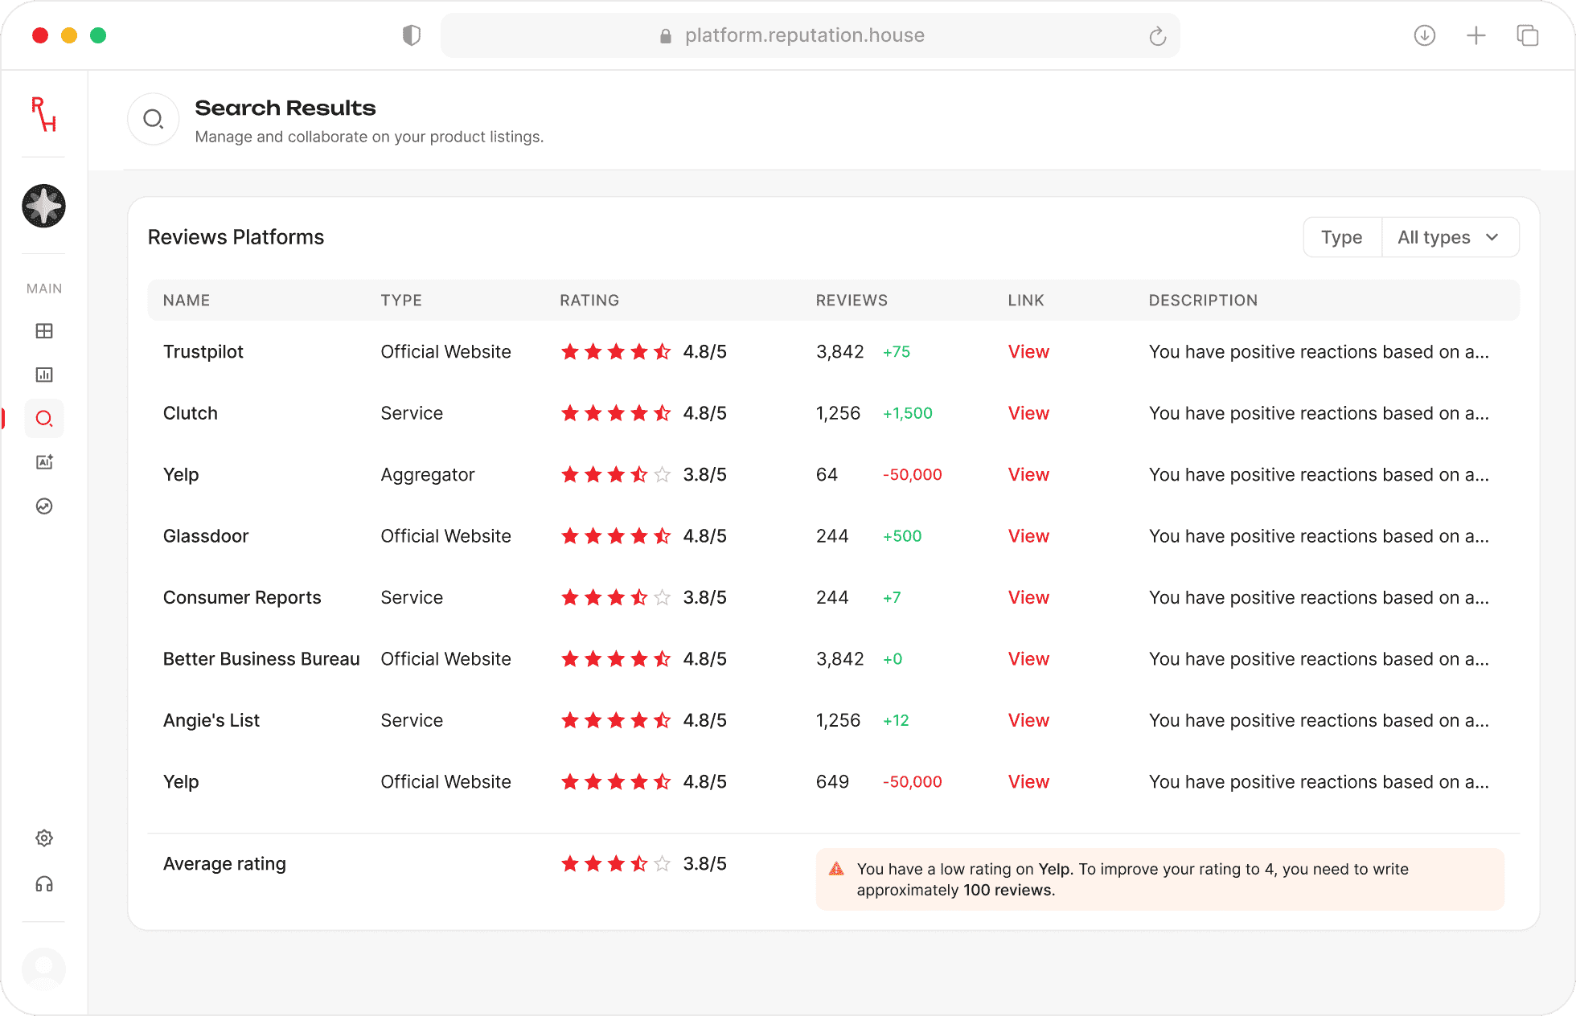This screenshot has height=1016, width=1576.
Task: Open browser downloads icon
Action: coord(1425,35)
